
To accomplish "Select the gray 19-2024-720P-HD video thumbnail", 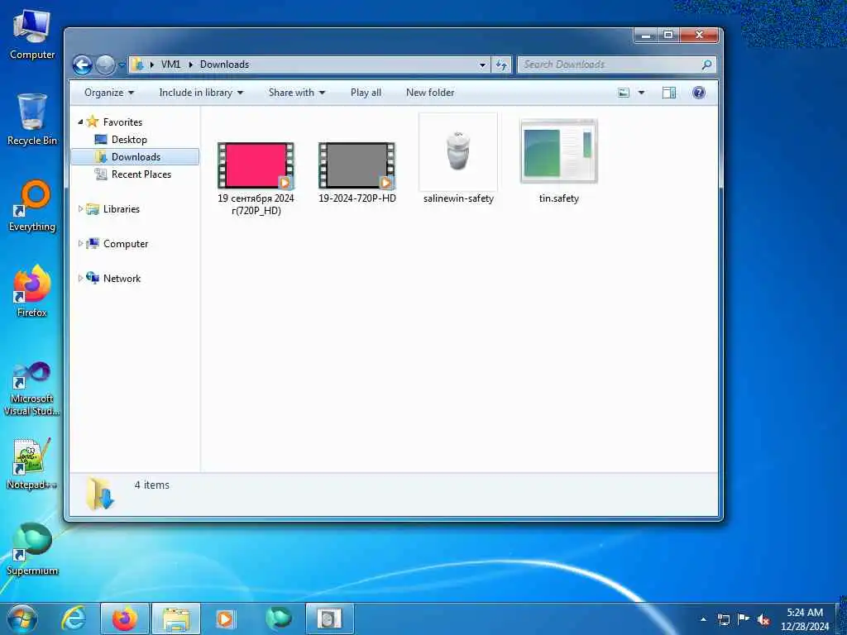I will [x=357, y=165].
